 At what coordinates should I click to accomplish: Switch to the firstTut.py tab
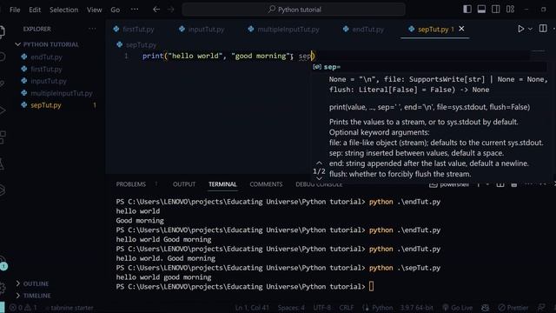pos(134,30)
